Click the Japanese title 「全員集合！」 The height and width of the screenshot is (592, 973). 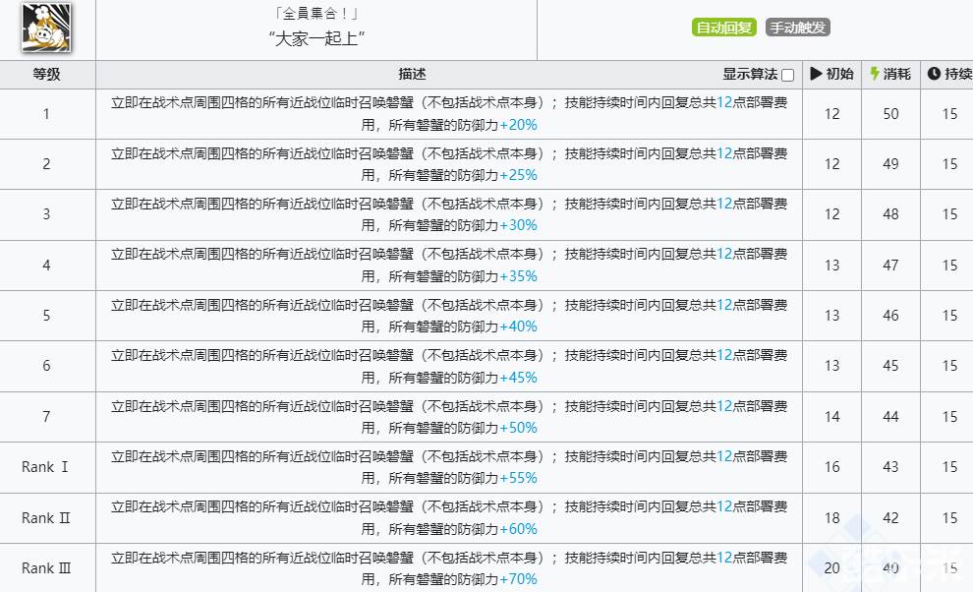pyautogui.click(x=316, y=15)
